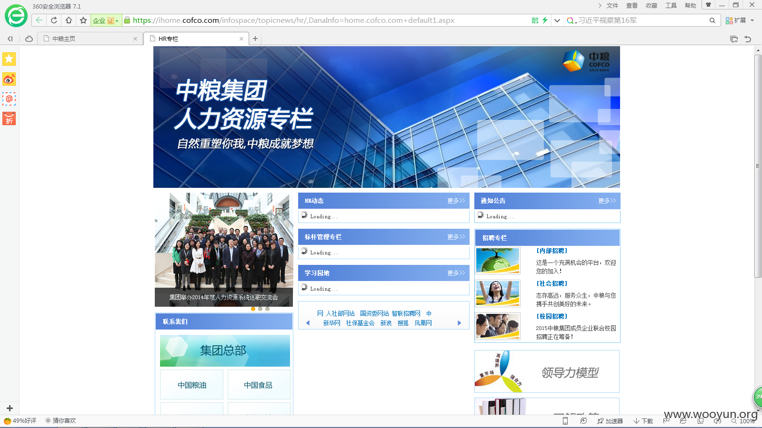Image resolution: width=762 pixels, height=428 pixels.
Task: Open the [社会招聘] link
Action: [x=552, y=283]
